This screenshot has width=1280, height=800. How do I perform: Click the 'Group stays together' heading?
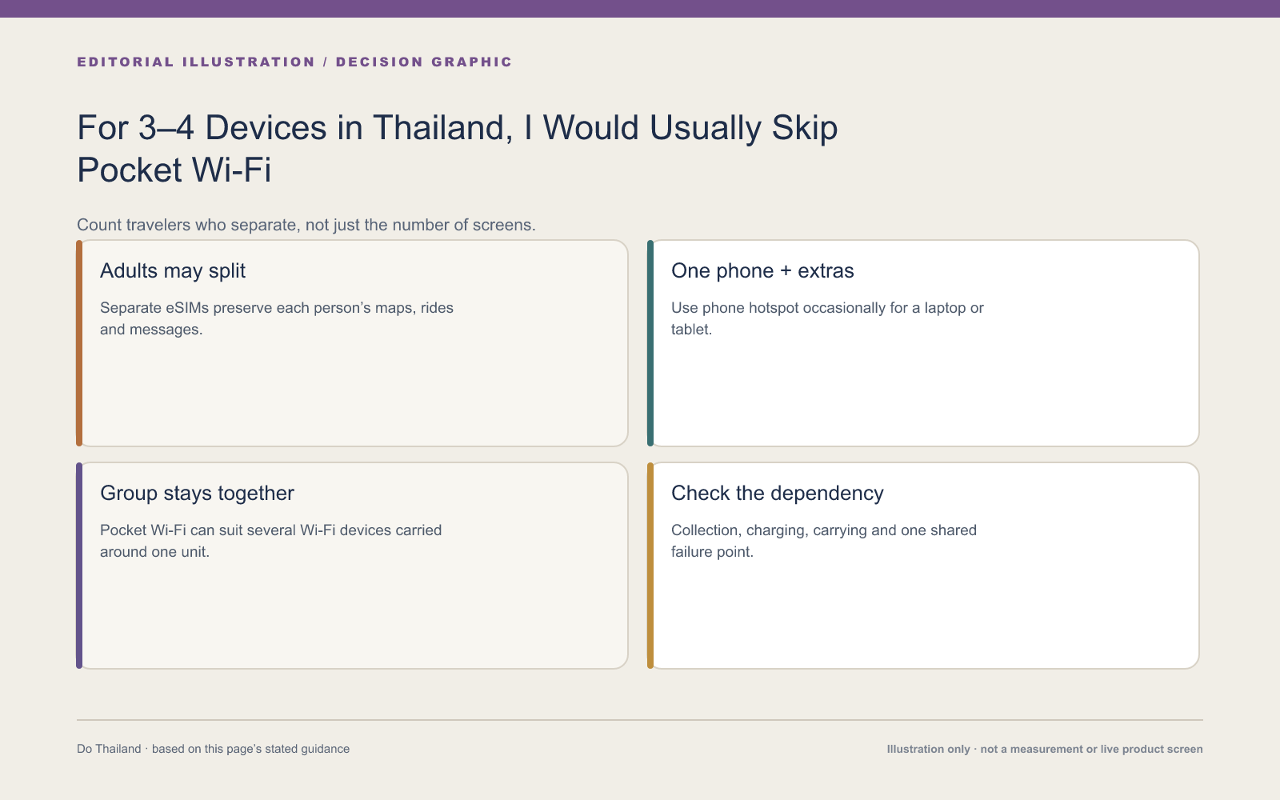[x=197, y=493]
